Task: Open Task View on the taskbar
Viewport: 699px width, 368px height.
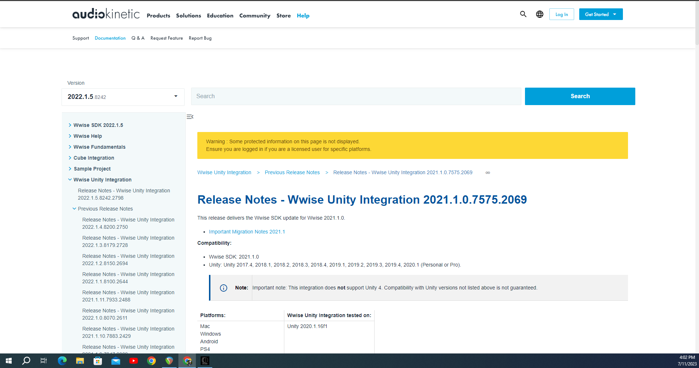Action: point(44,361)
